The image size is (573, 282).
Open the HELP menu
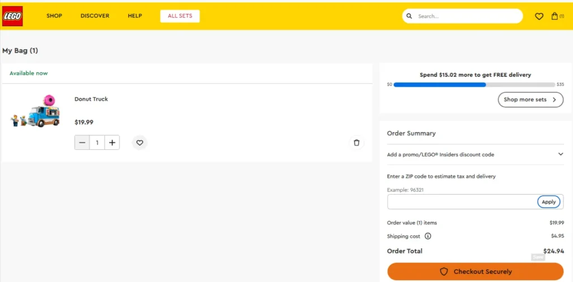[x=135, y=16]
